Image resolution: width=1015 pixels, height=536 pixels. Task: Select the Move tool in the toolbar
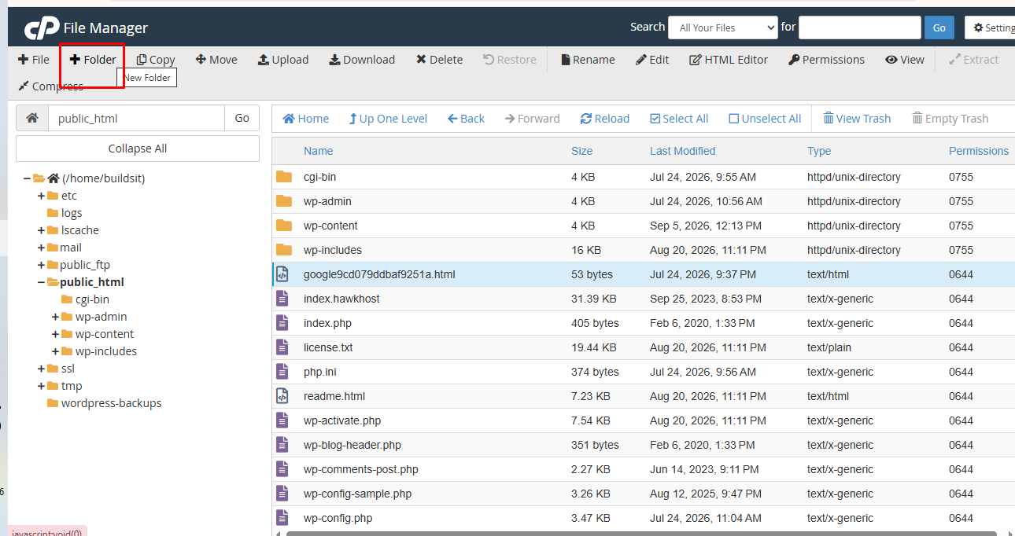click(x=216, y=60)
